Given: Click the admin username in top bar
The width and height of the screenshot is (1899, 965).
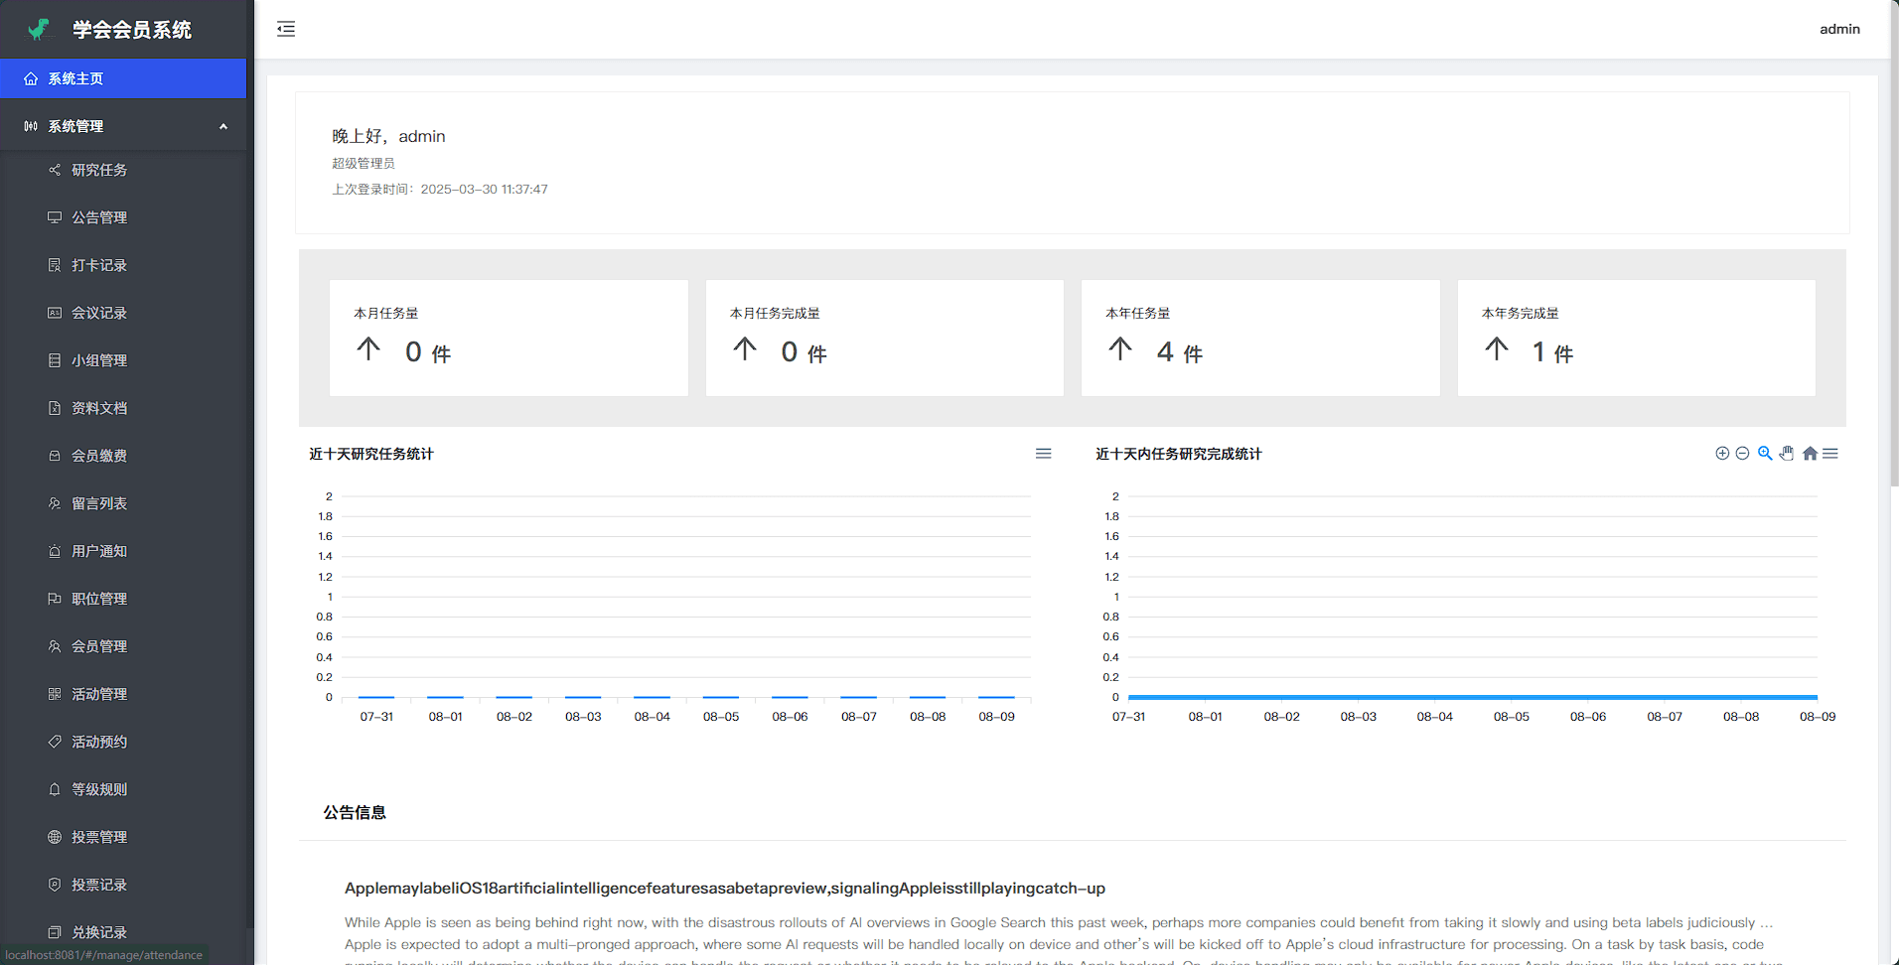Looking at the screenshot, I should pos(1839,29).
